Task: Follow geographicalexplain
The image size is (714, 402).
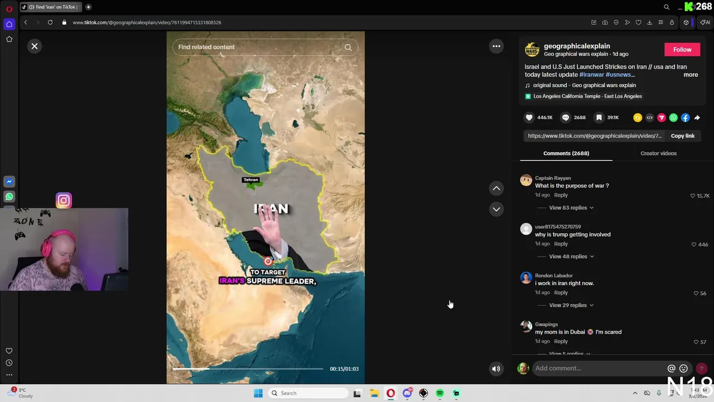Action: point(682,50)
